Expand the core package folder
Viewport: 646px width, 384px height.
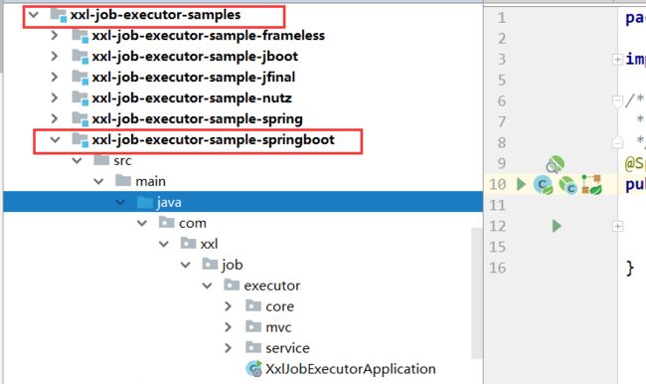pos(228,306)
